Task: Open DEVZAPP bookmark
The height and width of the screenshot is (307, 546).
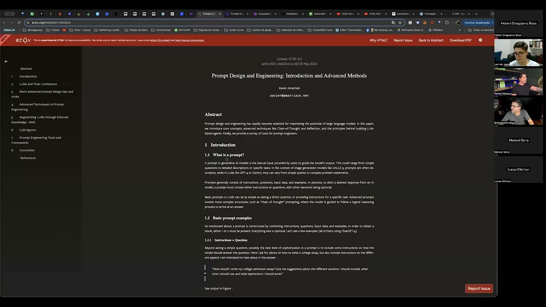Action: [182, 30]
